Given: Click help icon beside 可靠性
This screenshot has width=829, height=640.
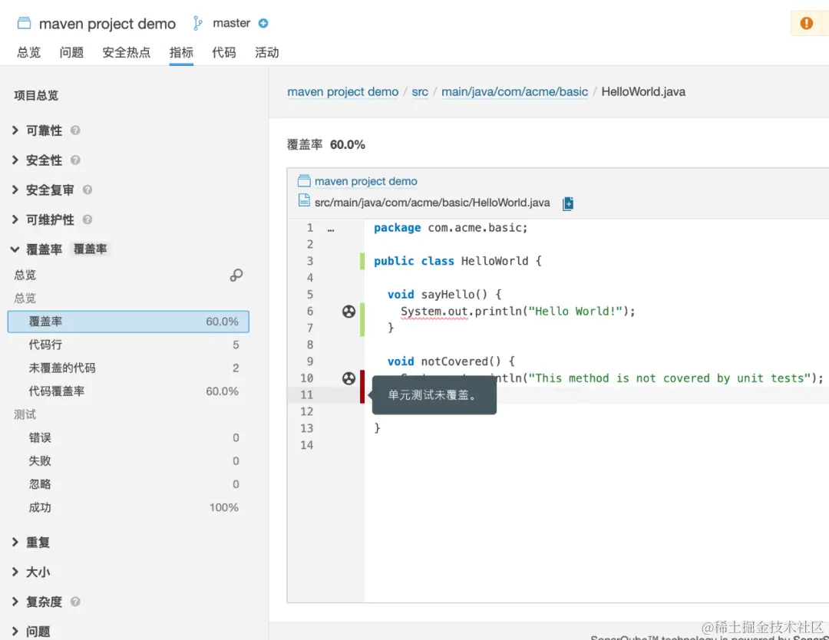Looking at the screenshot, I should (x=75, y=130).
